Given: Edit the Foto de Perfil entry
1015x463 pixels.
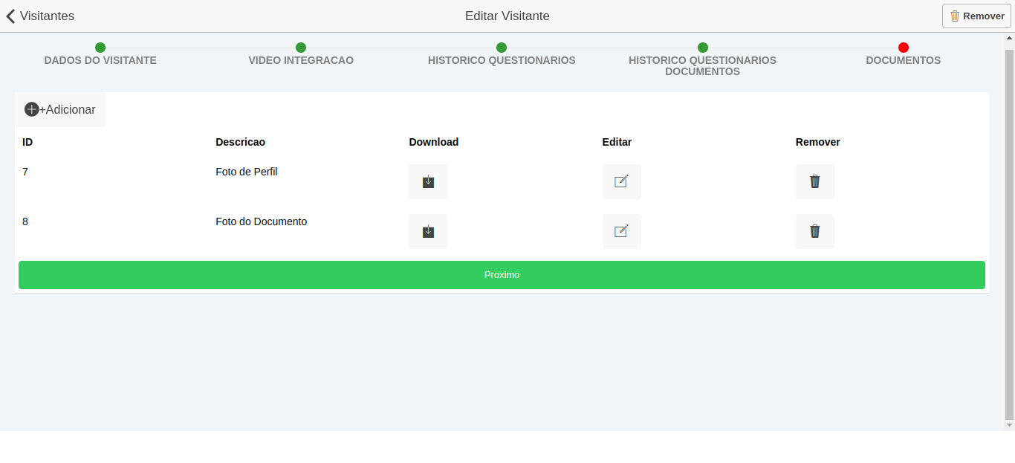Looking at the screenshot, I should (x=621, y=181).
